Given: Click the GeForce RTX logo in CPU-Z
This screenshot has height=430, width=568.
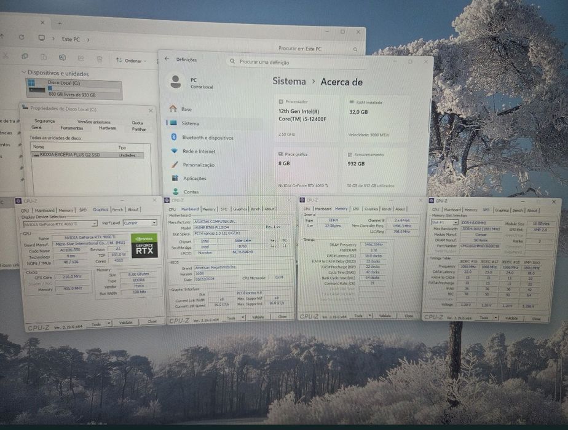Looking at the screenshot, I should 144,246.
